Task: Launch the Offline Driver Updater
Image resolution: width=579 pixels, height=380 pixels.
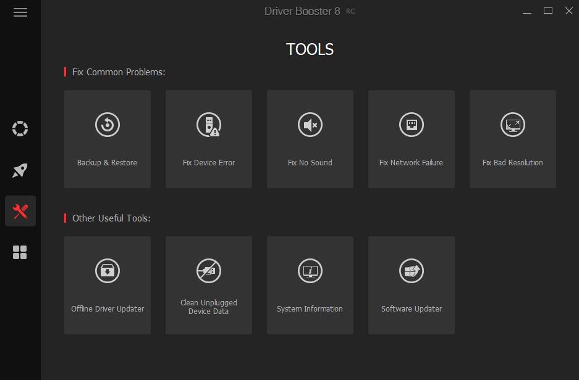Action: pos(107,285)
